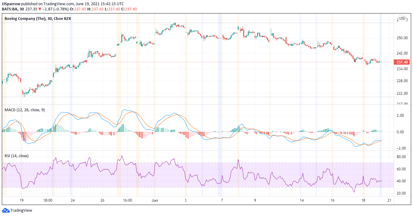Image resolution: width=413 pixels, height=216 pixels.
Task: Click the 'TradingView.com' text in the header
Action: (59, 4)
